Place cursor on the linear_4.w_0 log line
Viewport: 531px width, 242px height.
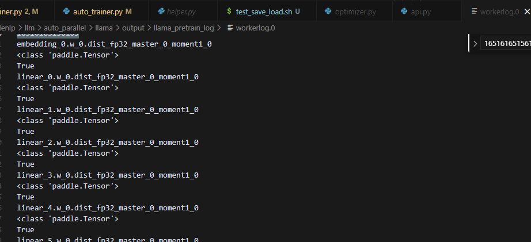[x=108, y=208]
